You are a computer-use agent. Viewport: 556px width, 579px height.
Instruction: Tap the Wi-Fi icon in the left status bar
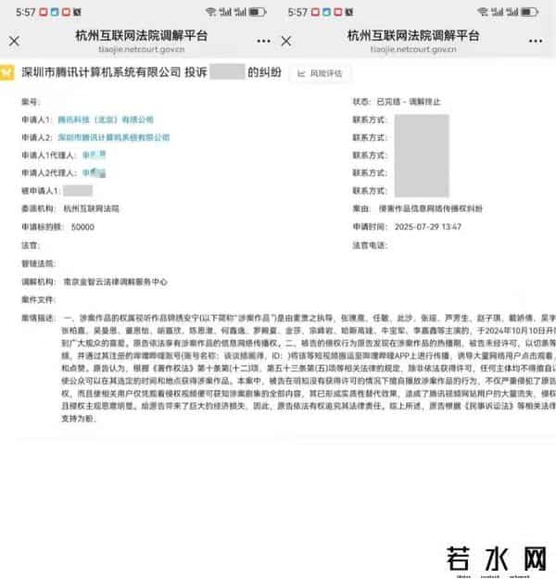point(211,12)
